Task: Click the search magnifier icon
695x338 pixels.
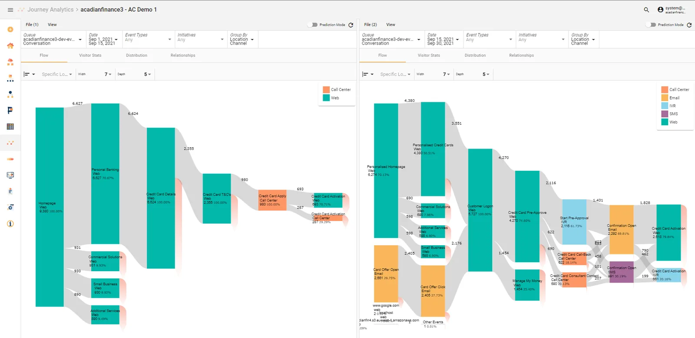Action: pos(646,10)
